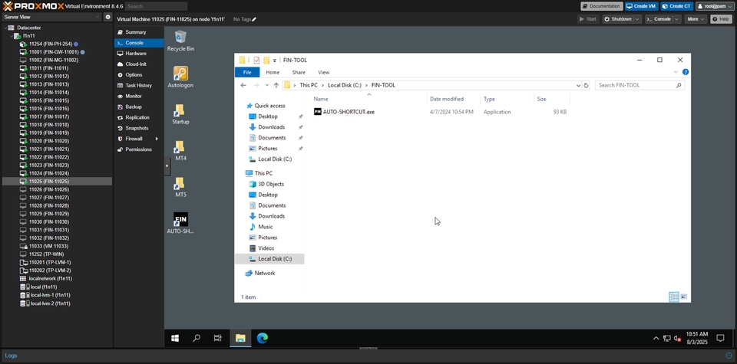Open the View ribbon tab
The height and width of the screenshot is (364, 737).
click(323, 72)
